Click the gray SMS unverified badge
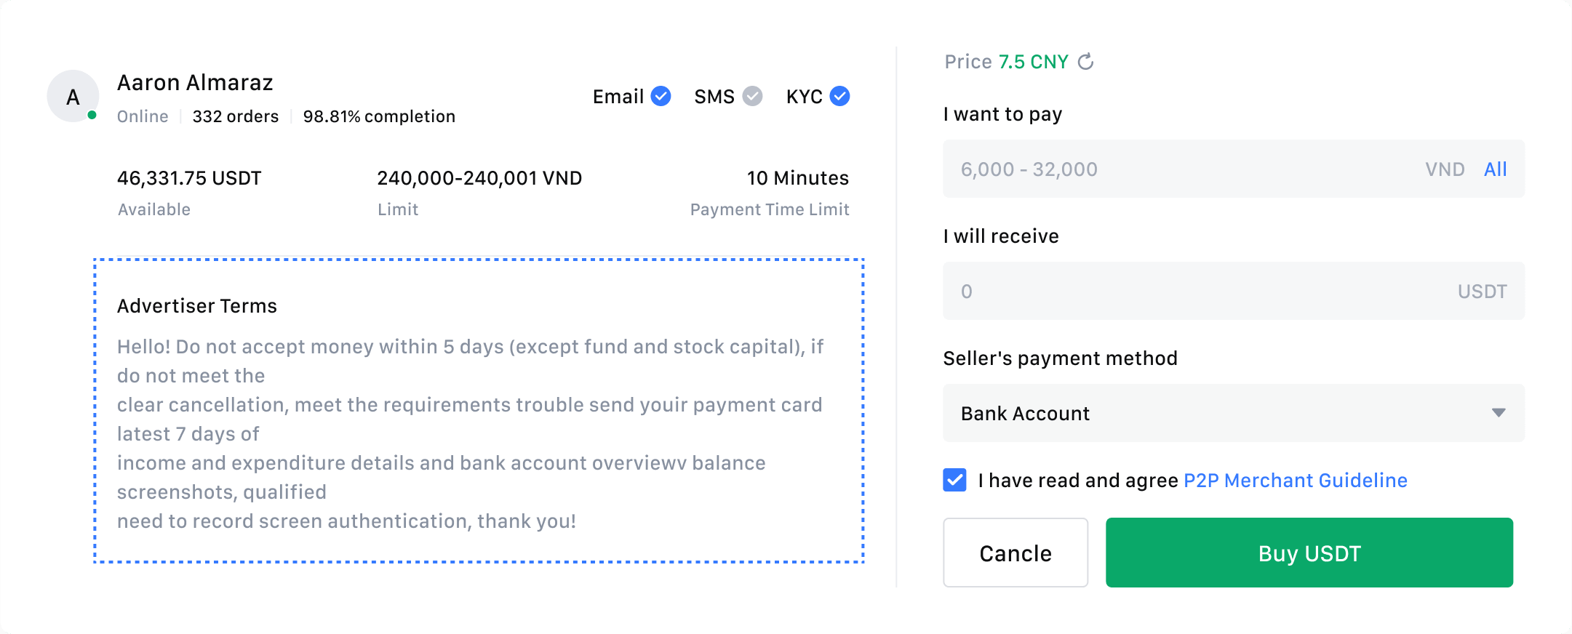Image resolution: width=1572 pixels, height=634 pixels. point(753,96)
